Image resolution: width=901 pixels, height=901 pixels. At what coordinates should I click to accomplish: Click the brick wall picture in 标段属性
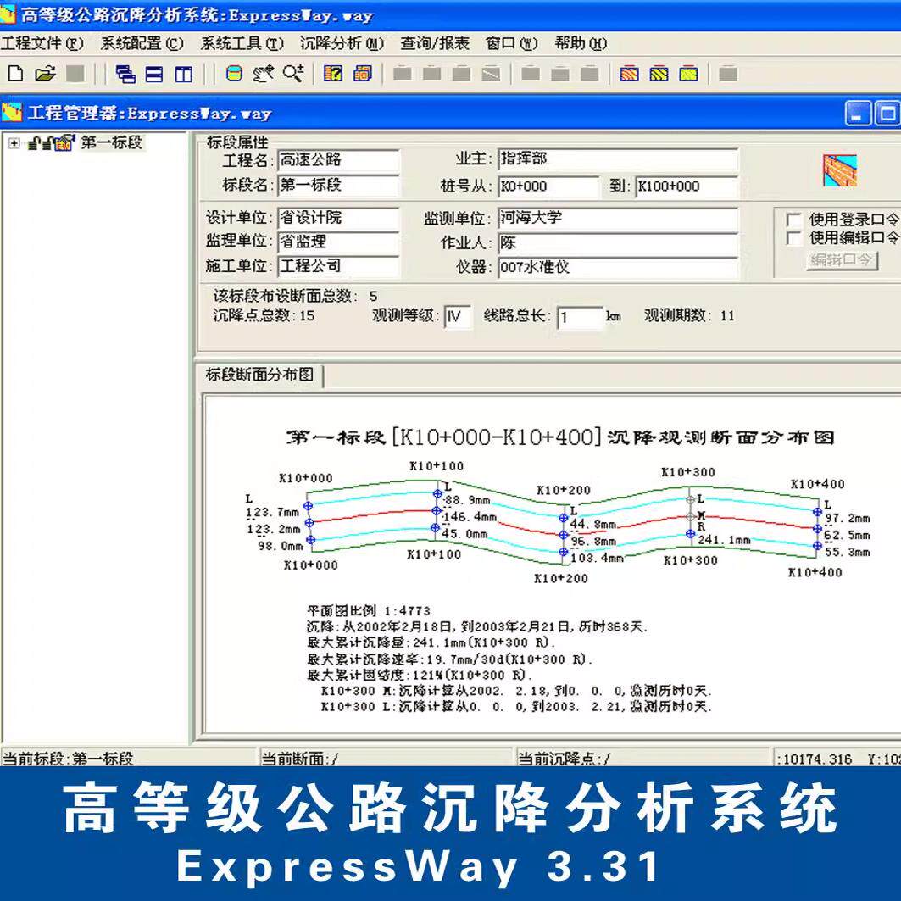point(839,170)
